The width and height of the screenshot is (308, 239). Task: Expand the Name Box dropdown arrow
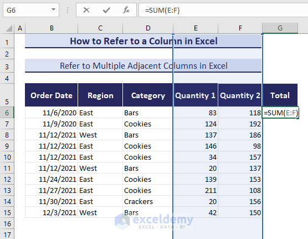pos(53,9)
